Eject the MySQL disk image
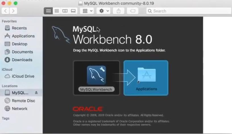Viewport: 232px width, 134px height. 36,93
